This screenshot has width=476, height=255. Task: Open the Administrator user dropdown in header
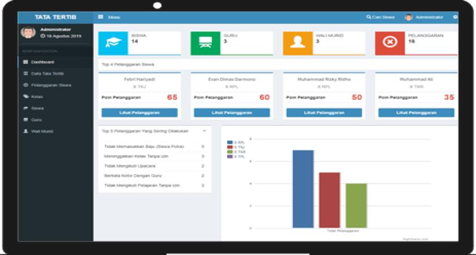424,18
